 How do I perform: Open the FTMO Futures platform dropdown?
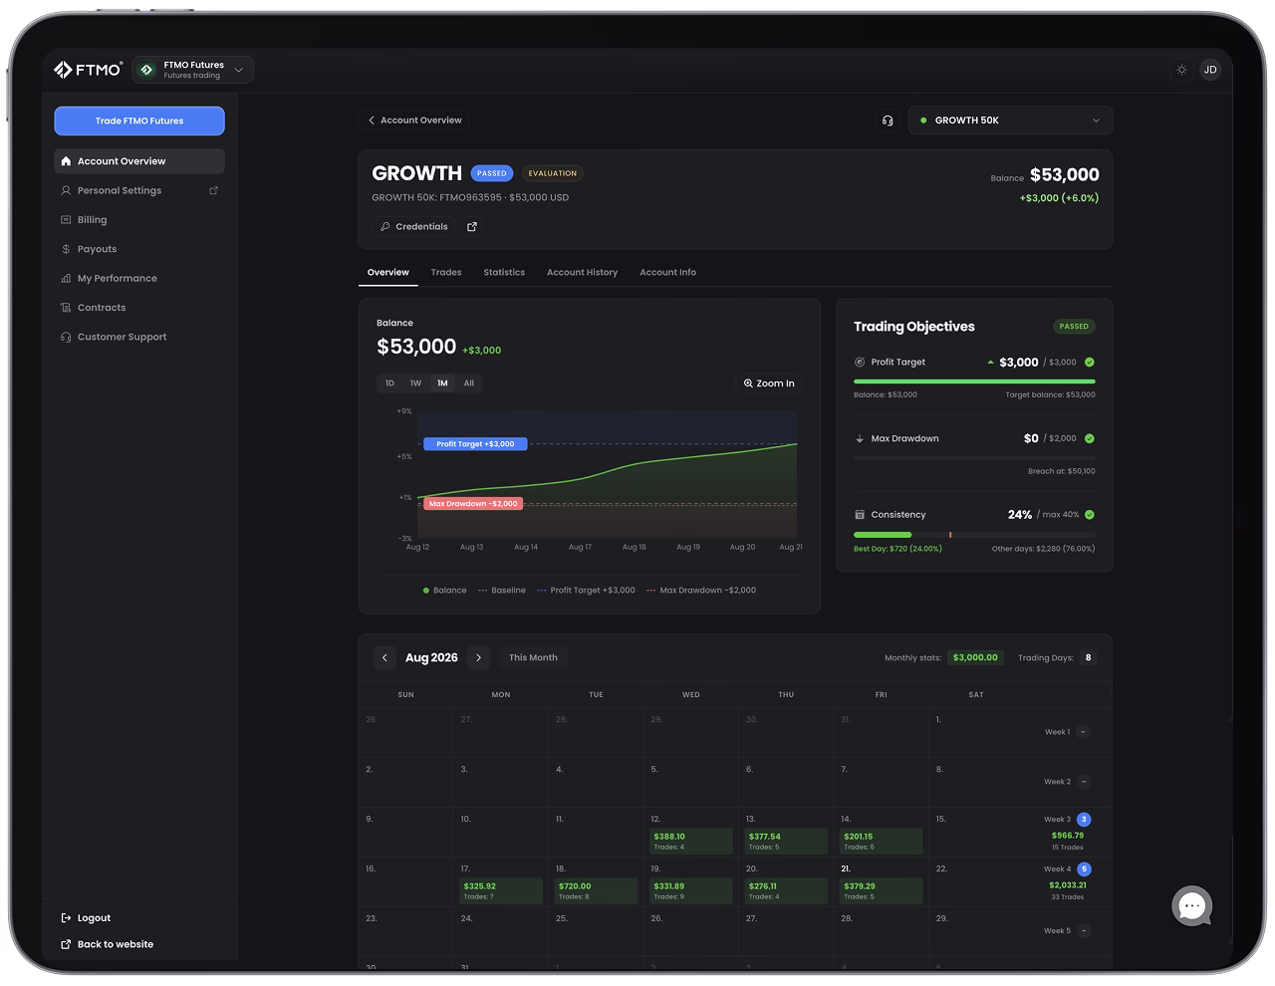click(193, 70)
